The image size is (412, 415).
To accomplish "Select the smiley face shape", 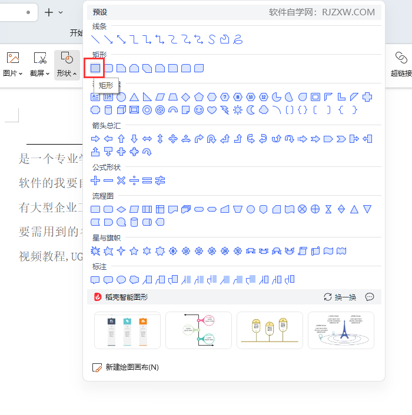I will pos(199,110).
